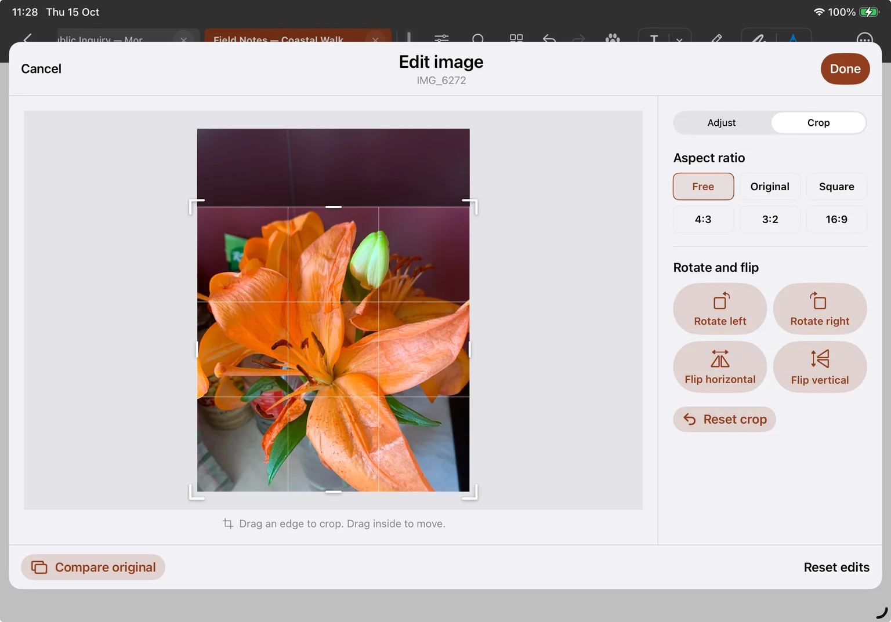891x622 pixels.
Task: Select the bottom-right crop corner handle
Action: click(470, 492)
